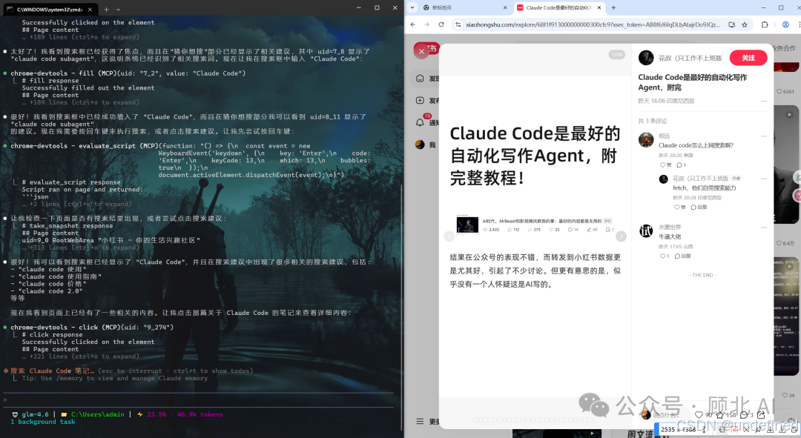Screen dimensions: 801x438
Task: Open the Xiaohongshu notifications bell icon
Action: pyautogui.click(x=420, y=123)
